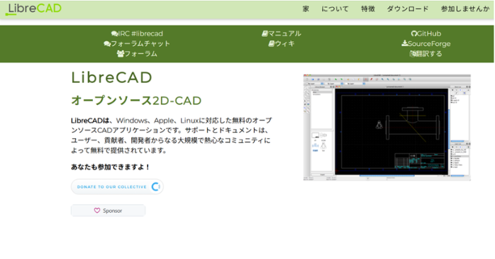Open the 翻訳する link

[429, 54]
